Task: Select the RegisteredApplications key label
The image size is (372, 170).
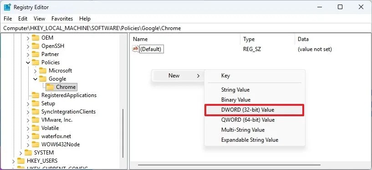Action: click(69, 95)
